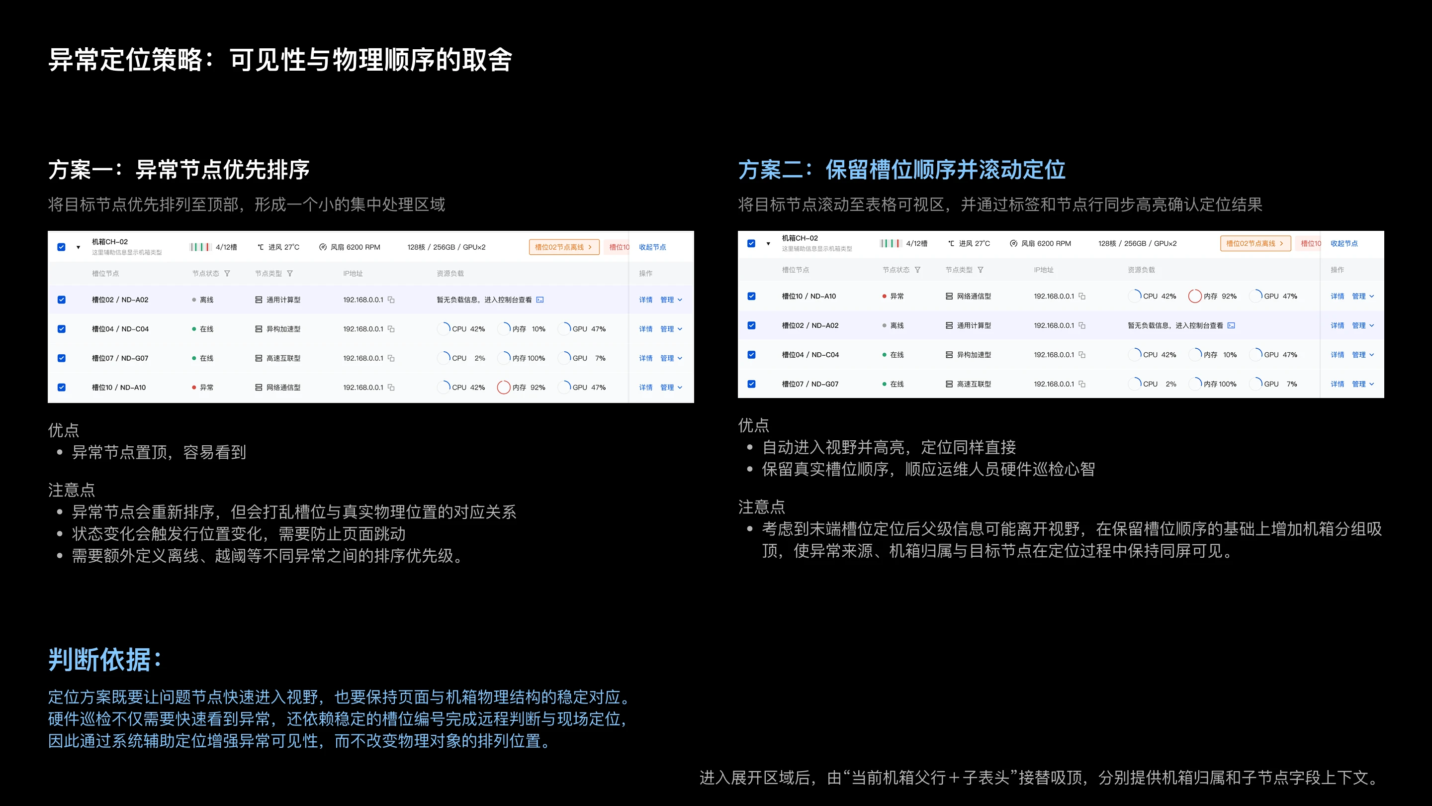Copy IP of 槽位04 row in 方案一 table

pos(391,329)
